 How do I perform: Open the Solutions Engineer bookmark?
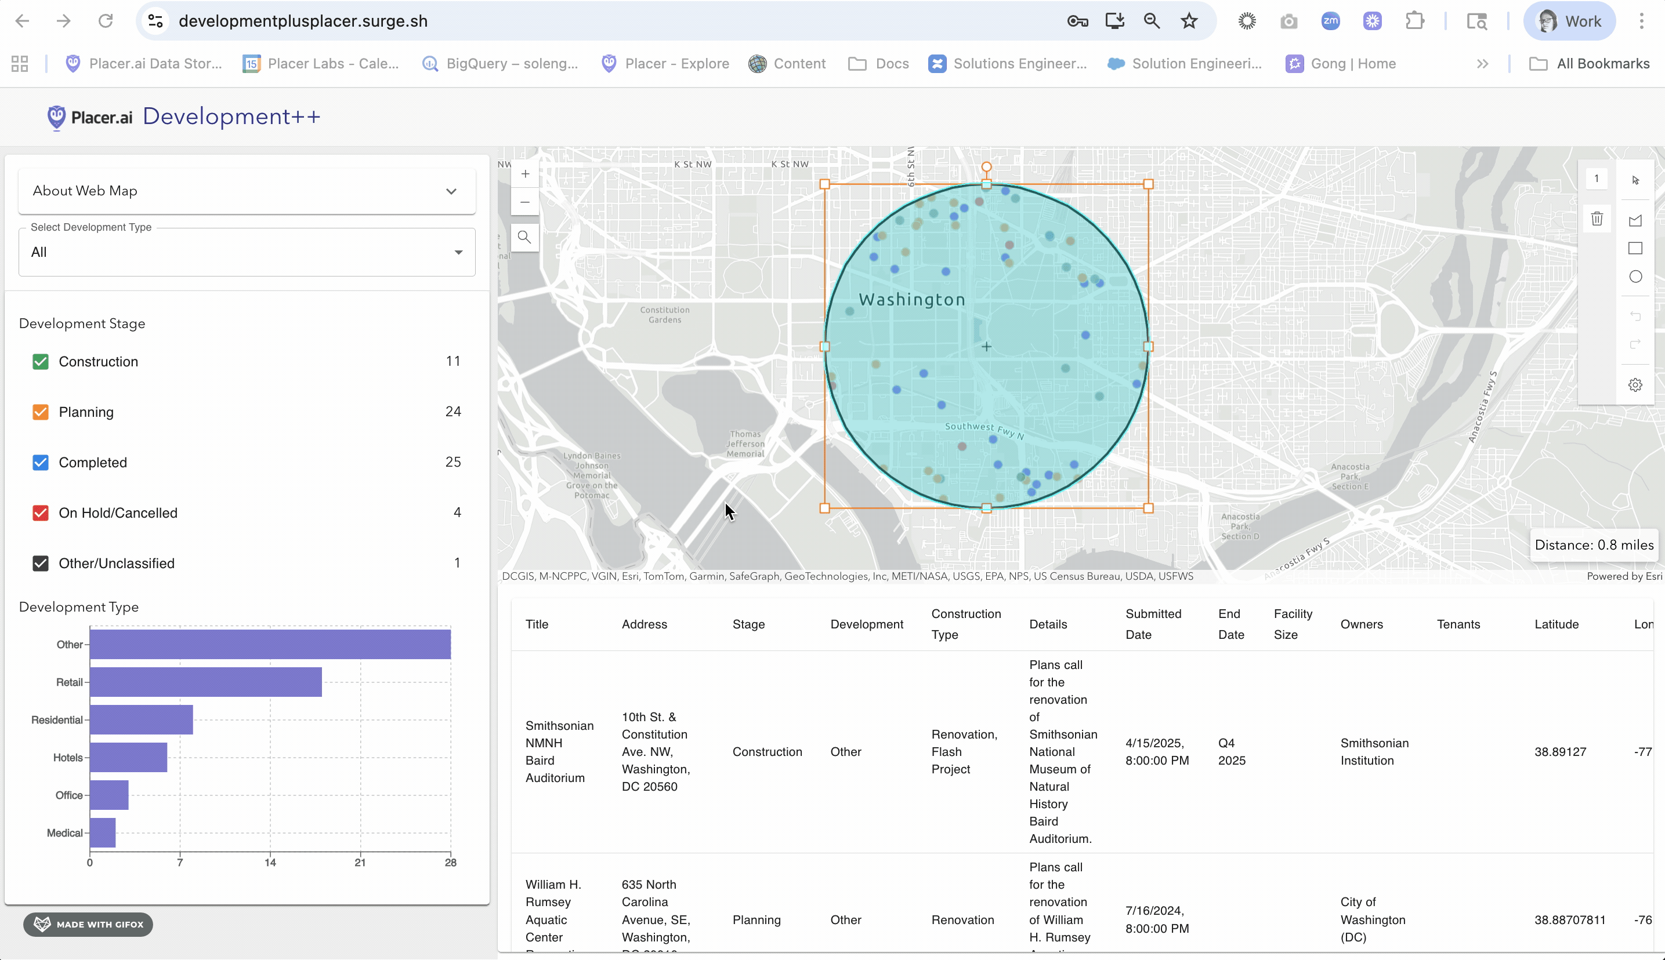point(1007,64)
